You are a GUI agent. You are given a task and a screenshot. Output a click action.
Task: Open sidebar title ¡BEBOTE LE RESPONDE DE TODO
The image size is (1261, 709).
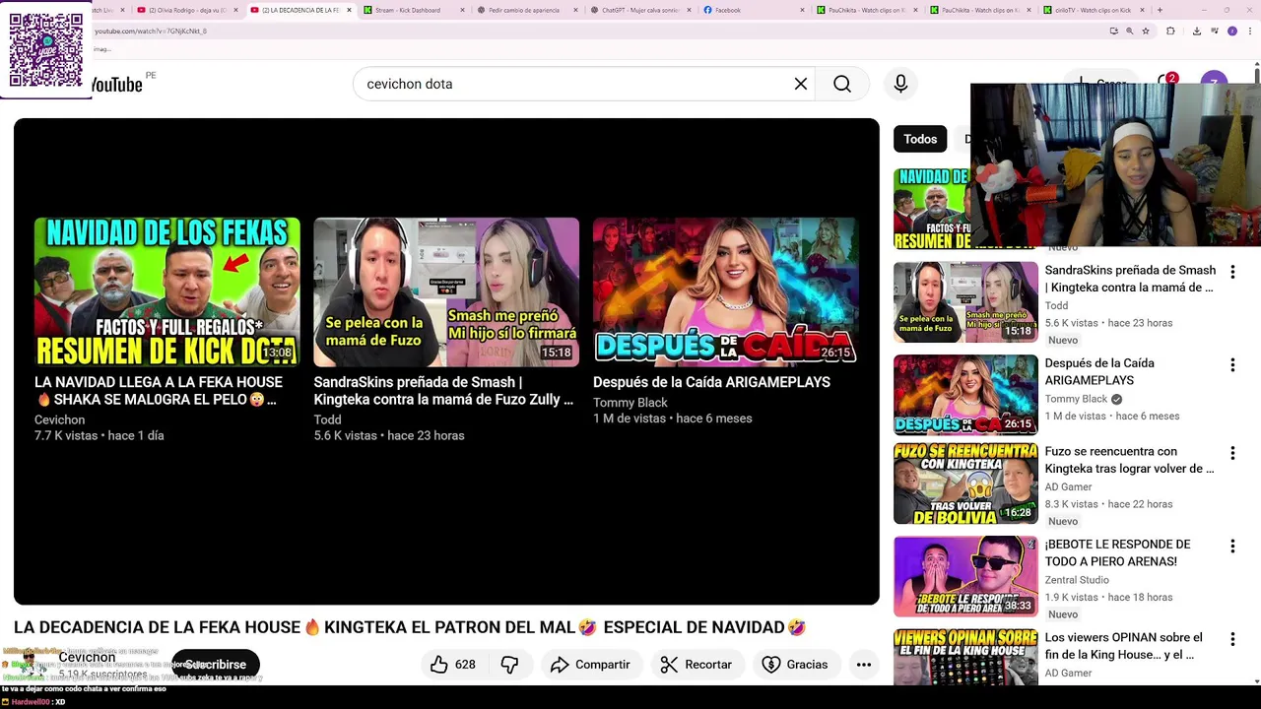pos(1117,552)
